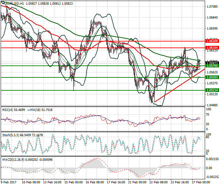Select the 1.05503 green support level label

coord(212,77)
